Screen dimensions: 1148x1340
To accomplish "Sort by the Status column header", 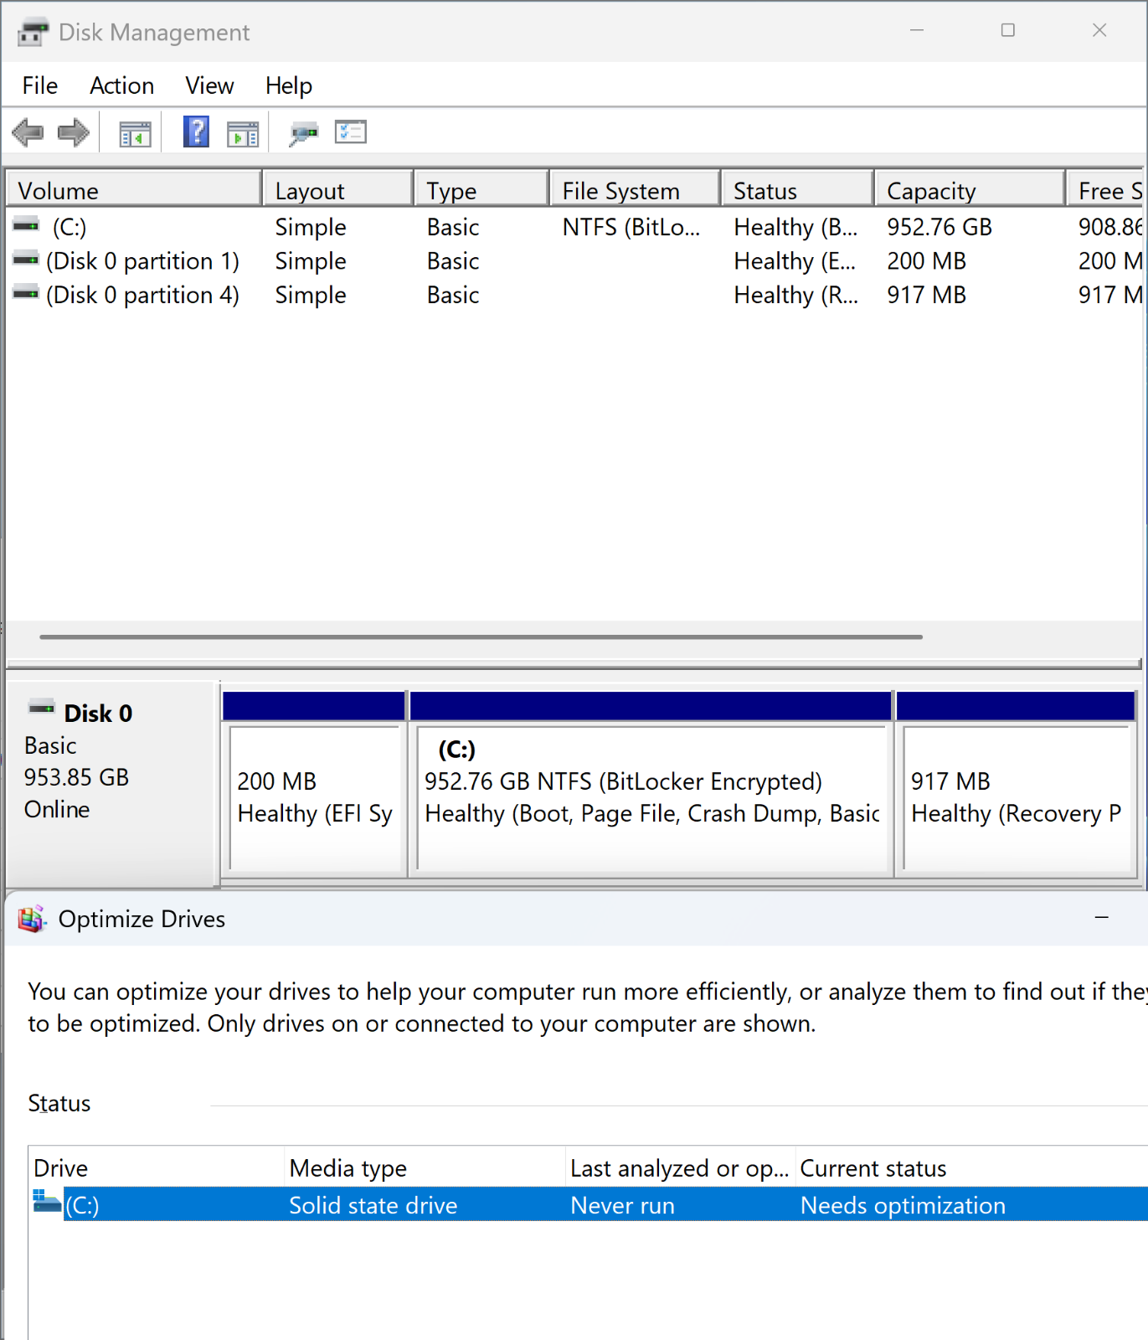I will 798,190.
